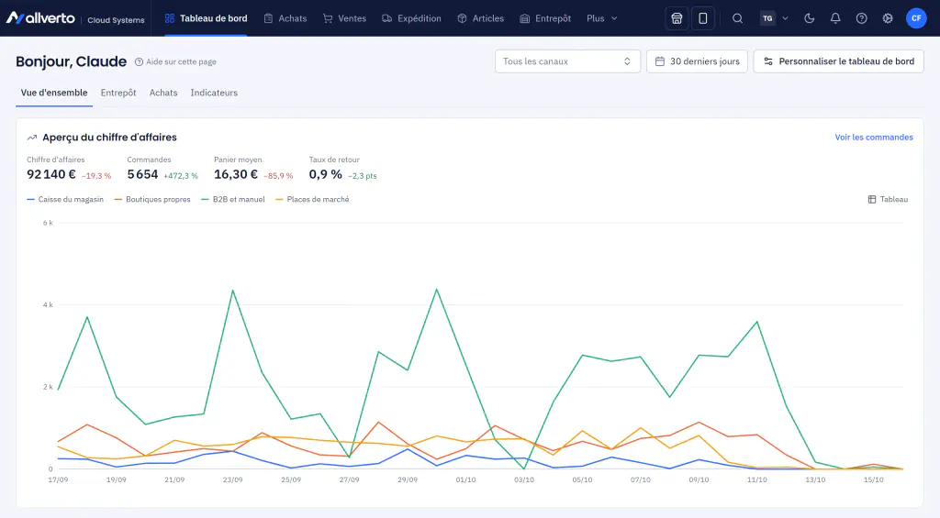Image resolution: width=940 pixels, height=518 pixels.
Task: Click the 0,9 % taux de retour value
Action: 326,174
